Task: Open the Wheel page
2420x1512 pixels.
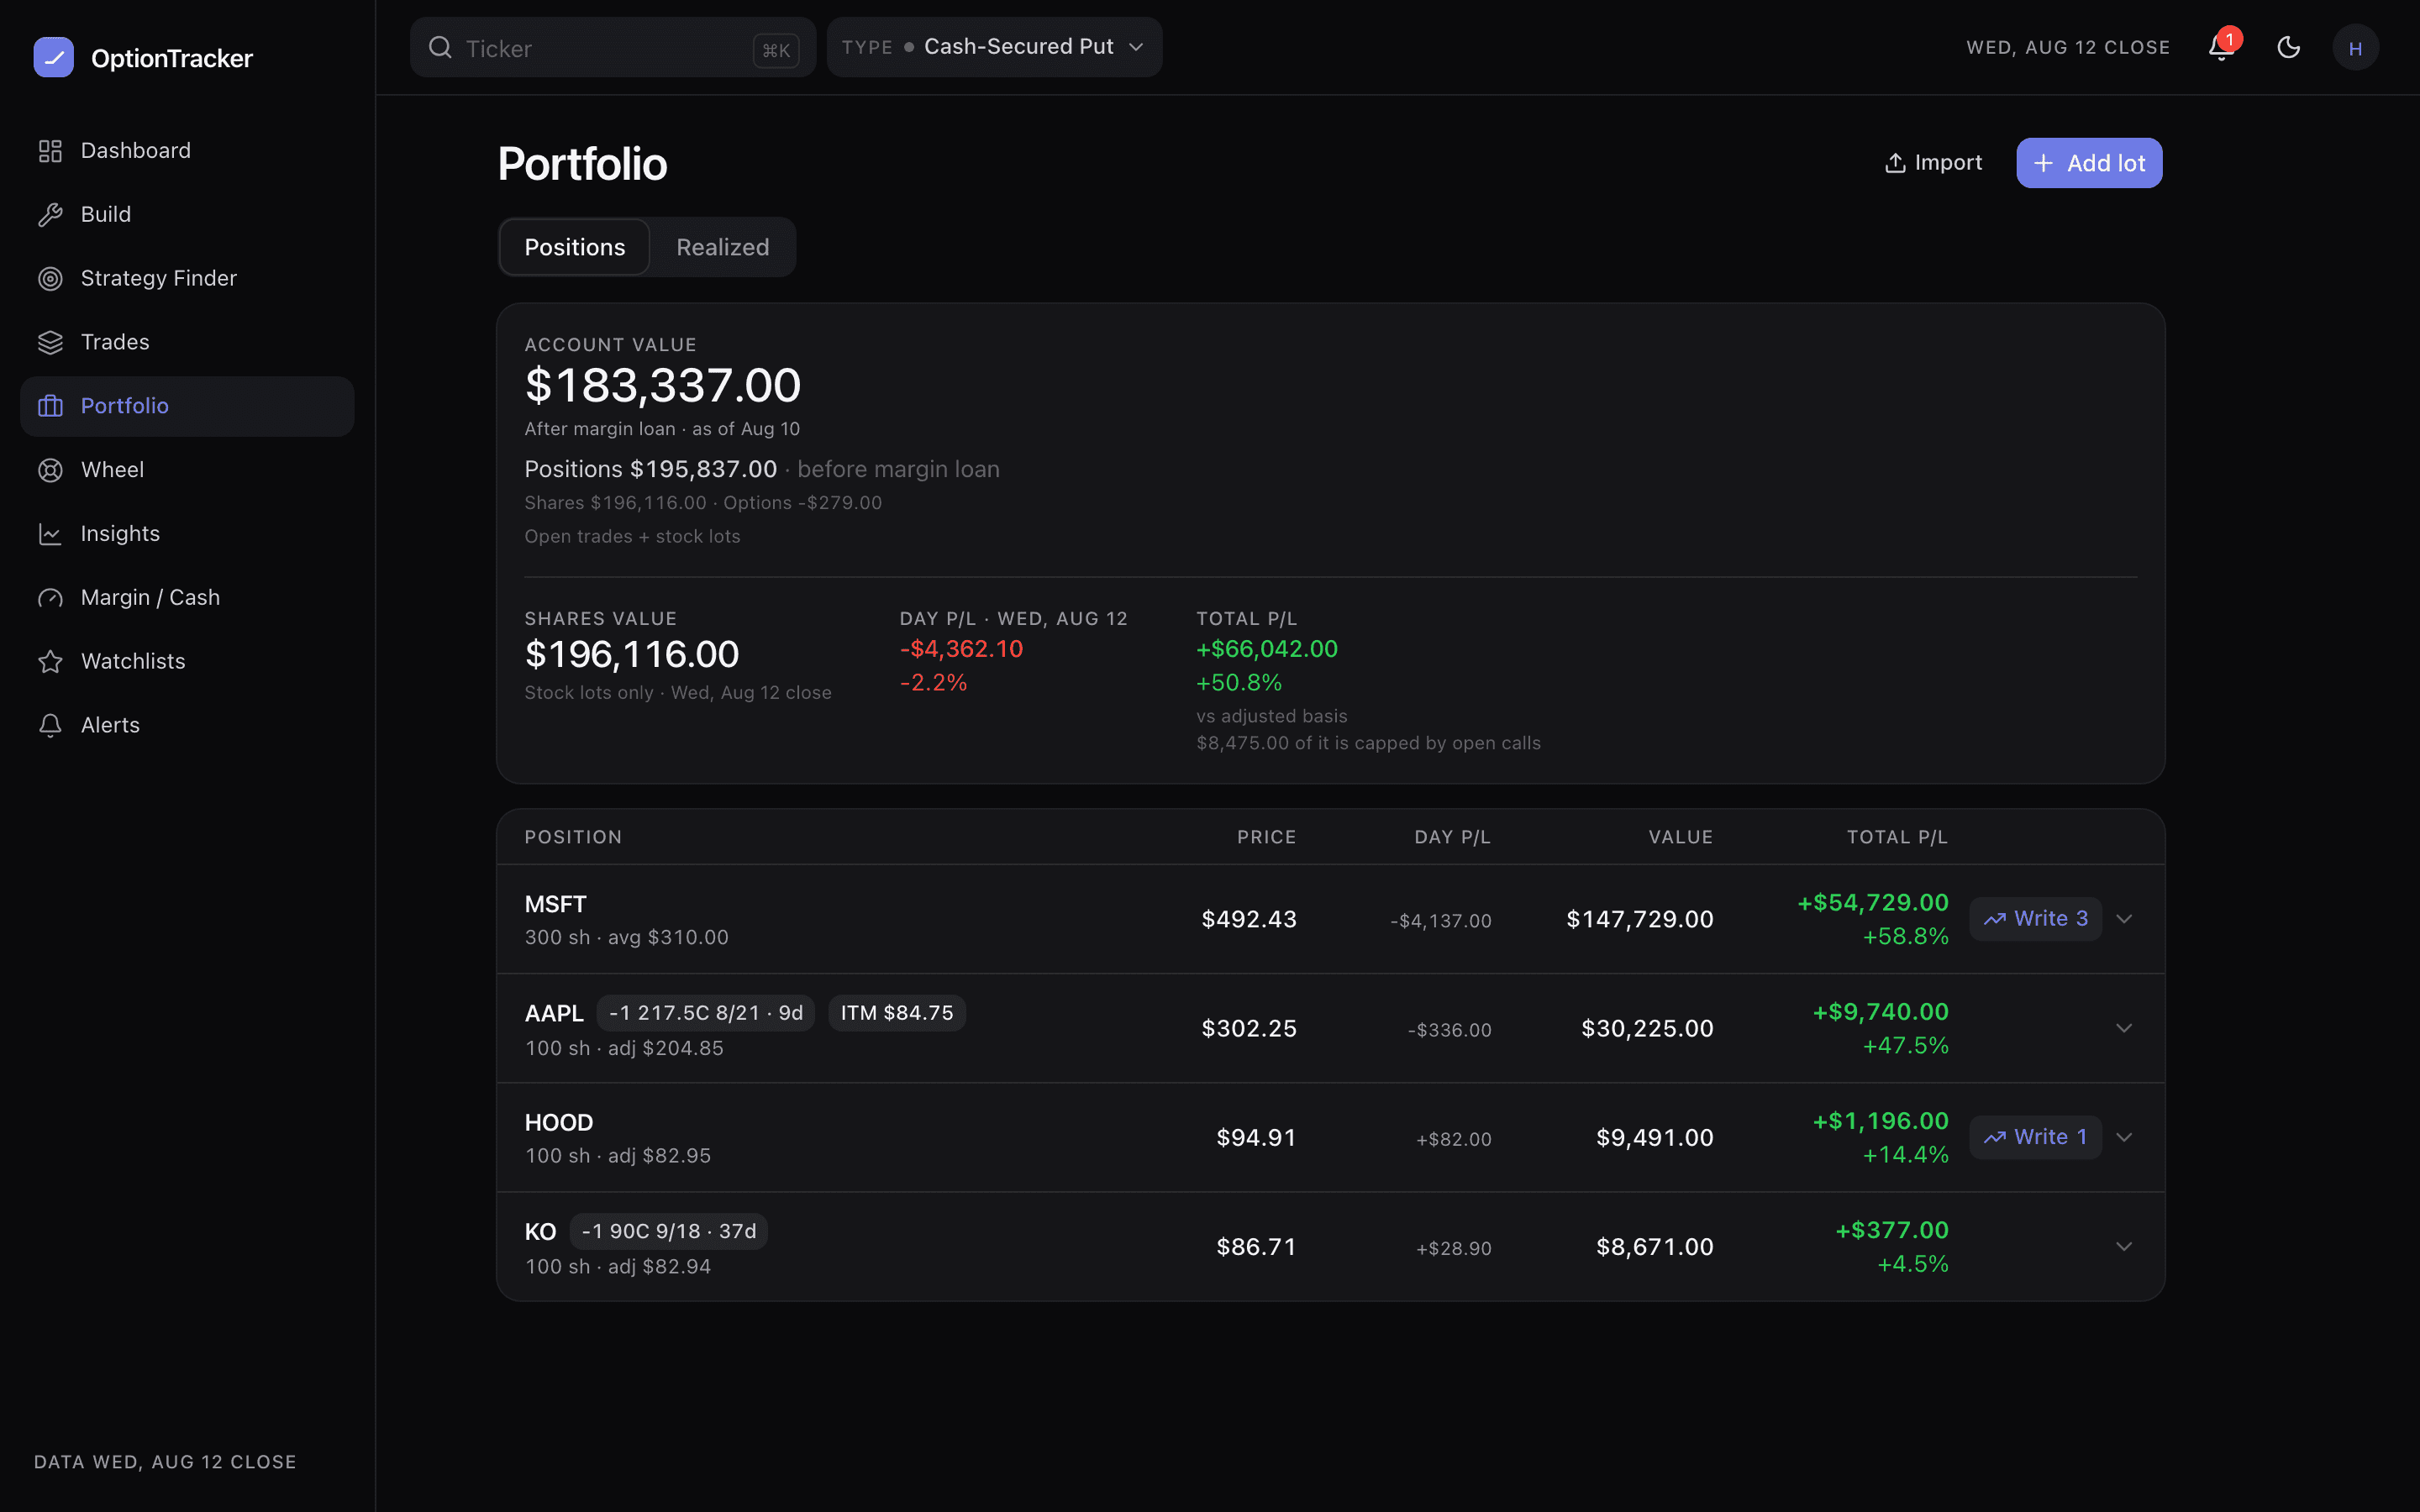Action: click(187, 470)
